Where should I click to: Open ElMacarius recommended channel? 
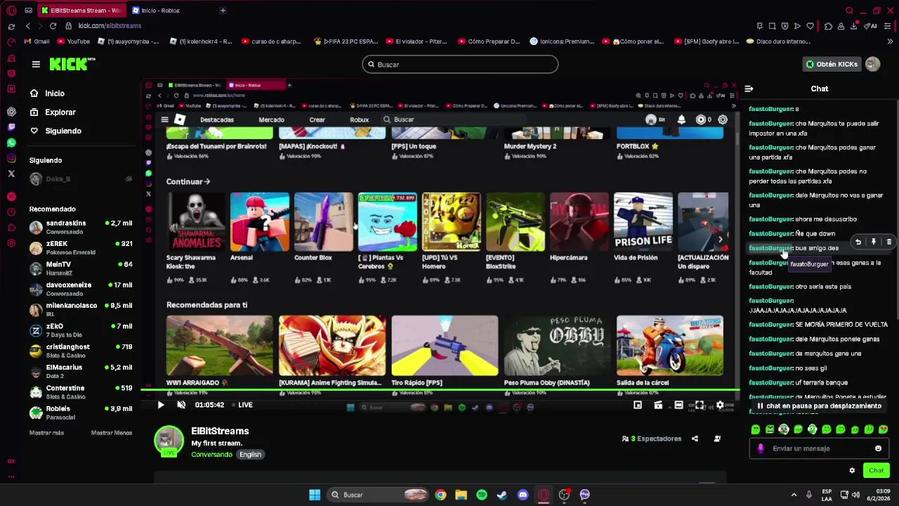pyautogui.click(x=81, y=371)
